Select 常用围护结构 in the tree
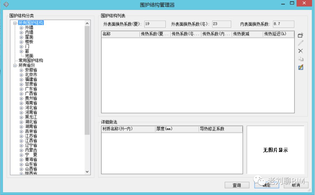Viewport: 315px width, 195px height. (31, 61)
